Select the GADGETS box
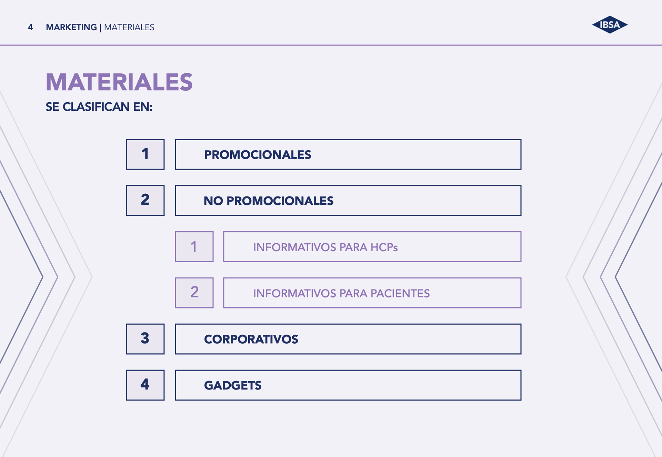Screen dimensions: 662x457 point(348,385)
